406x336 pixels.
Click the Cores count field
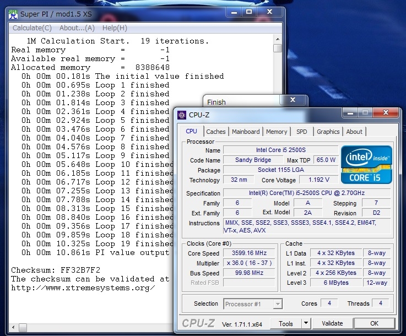[329, 303]
